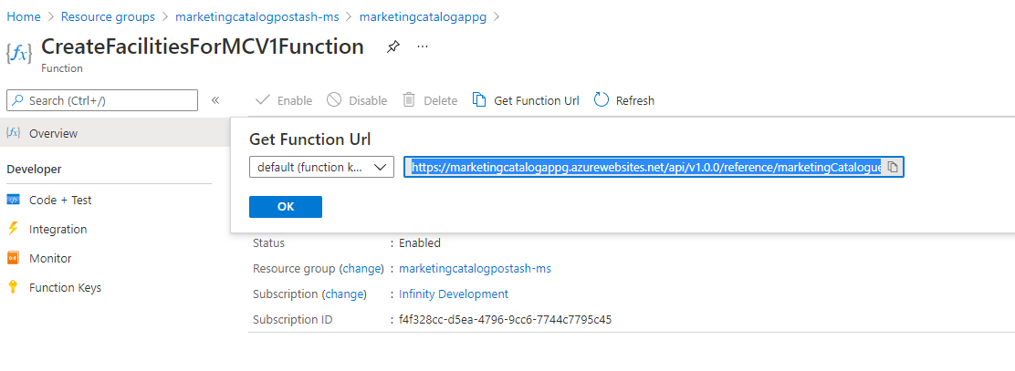Screen dimensions: 1015x371
Task: Open Infinity Development subscription link
Action: click(x=454, y=294)
